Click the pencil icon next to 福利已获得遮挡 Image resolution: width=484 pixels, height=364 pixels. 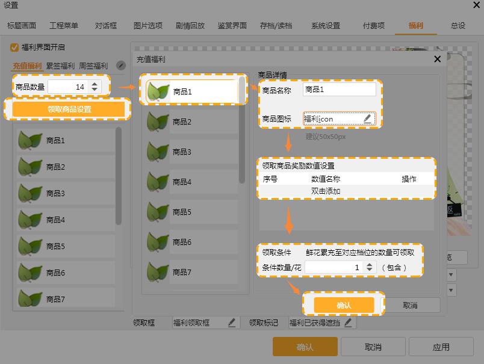(x=347, y=323)
